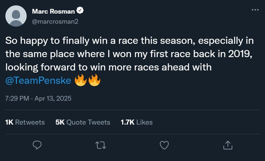Click the first fire emoji

(x=81, y=80)
